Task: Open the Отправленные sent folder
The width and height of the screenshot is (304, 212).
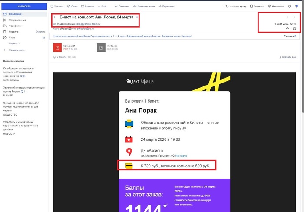Action: (x=17, y=20)
